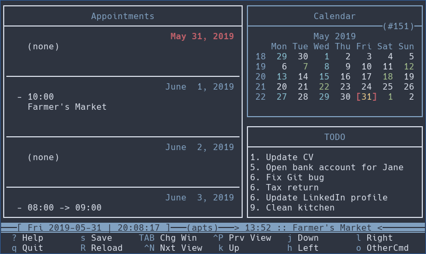Image resolution: width=426 pixels, height=254 pixels.
Task: Click the May 2019 month header
Action: click(334, 36)
